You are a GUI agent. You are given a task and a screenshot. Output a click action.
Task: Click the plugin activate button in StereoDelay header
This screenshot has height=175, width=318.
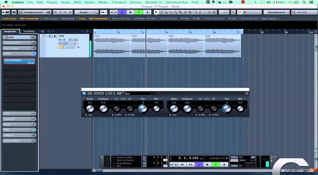click(x=84, y=93)
